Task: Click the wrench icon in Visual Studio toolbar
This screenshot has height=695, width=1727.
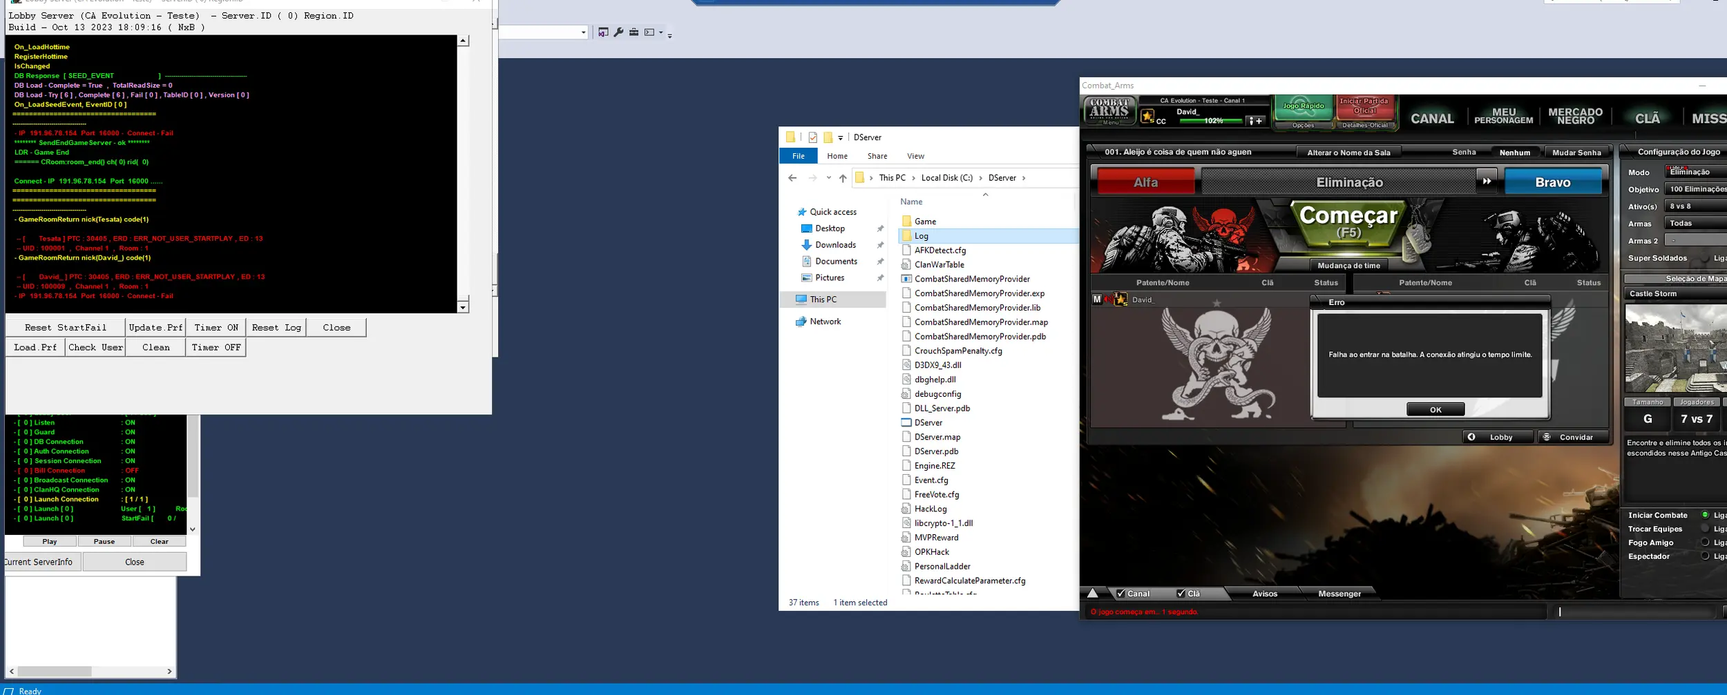Action: 618,32
